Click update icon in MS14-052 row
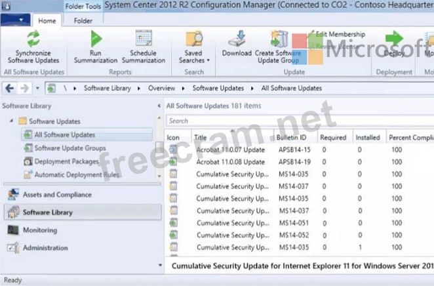 click(174, 235)
